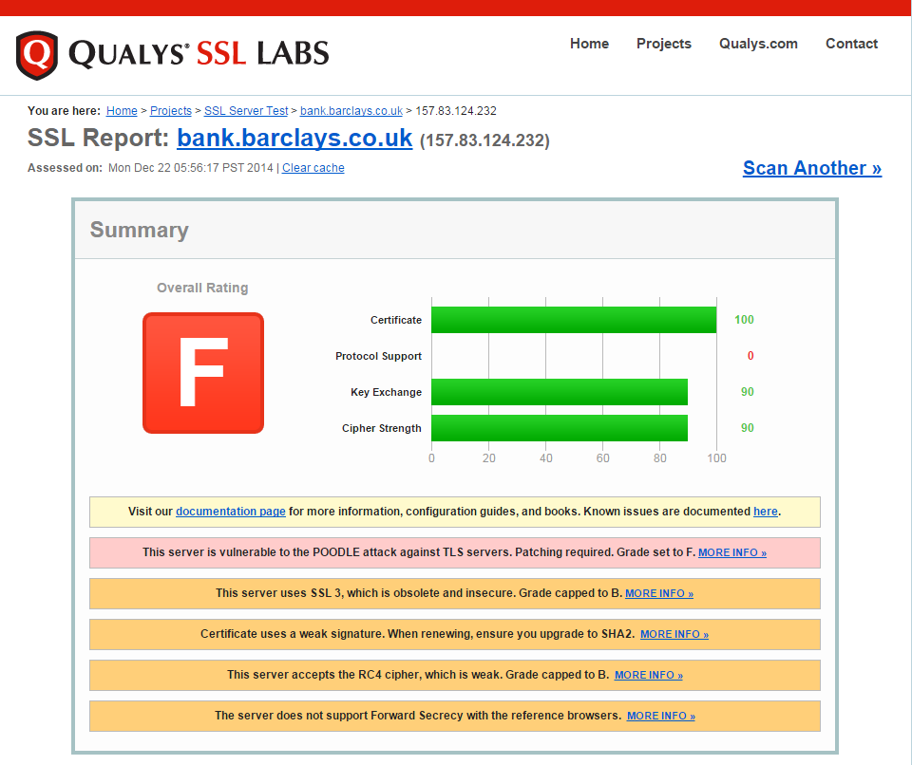Open MORE INFO for RC4 cipher warning
This screenshot has height=765, width=912.
[649, 675]
